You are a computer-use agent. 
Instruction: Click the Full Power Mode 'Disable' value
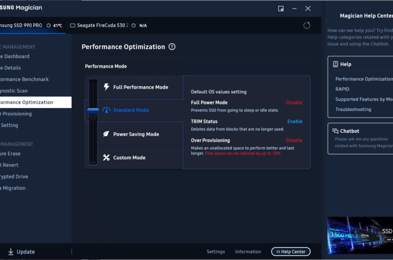click(x=294, y=103)
